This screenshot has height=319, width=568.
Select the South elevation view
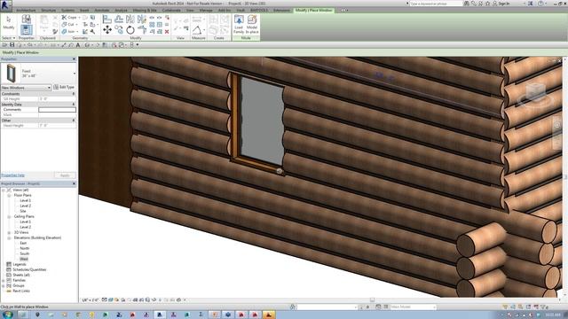tap(24, 253)
